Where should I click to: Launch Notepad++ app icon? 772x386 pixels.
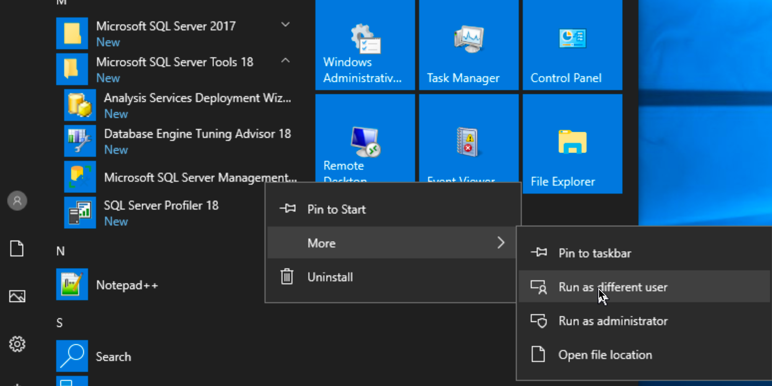click(72, 284)
